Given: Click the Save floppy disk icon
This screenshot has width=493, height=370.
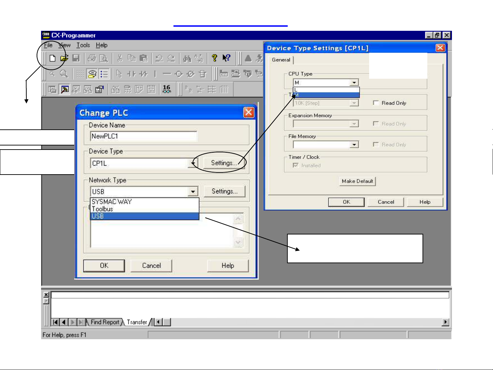Looking at the screenshot, I should tap(76, 58).
